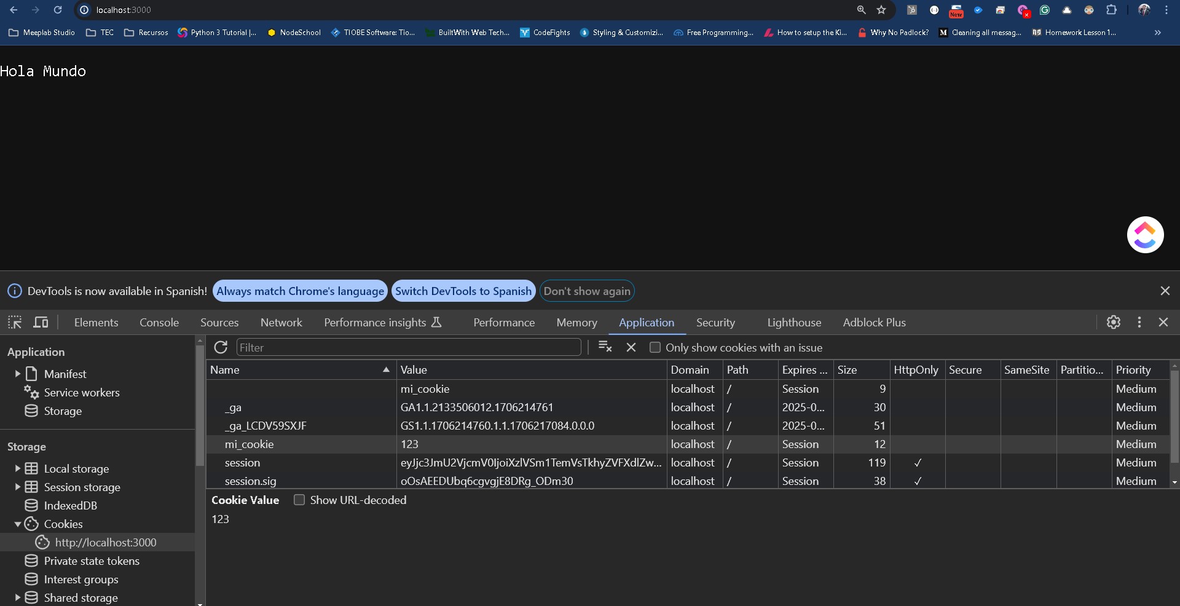
Task: Open the Console tab
Action: [159, 322]
